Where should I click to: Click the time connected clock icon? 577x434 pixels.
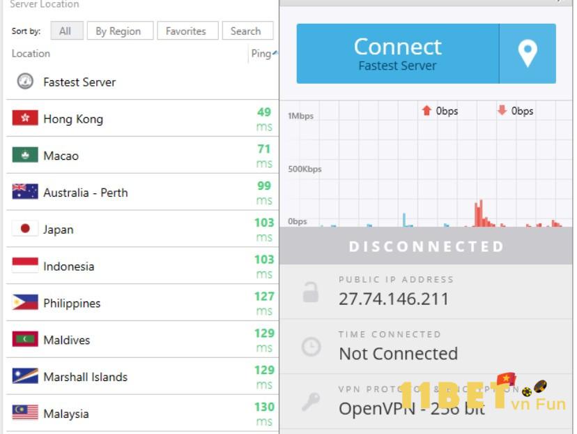pyautogui.click(x=311, y=347)
